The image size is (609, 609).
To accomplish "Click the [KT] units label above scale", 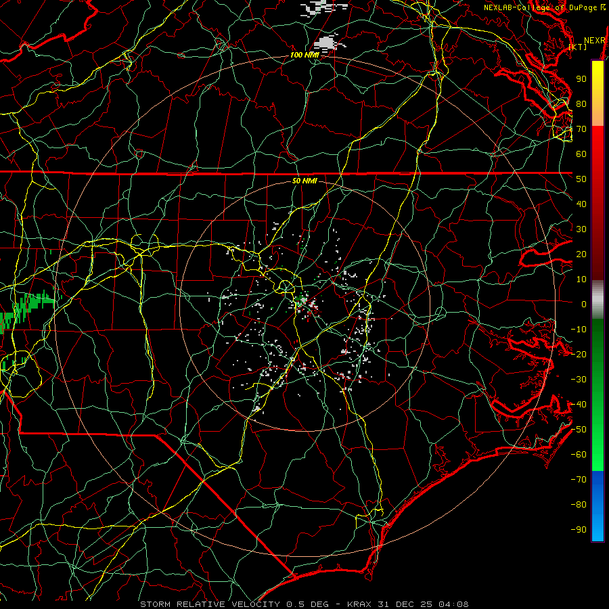I will [578, 47].
